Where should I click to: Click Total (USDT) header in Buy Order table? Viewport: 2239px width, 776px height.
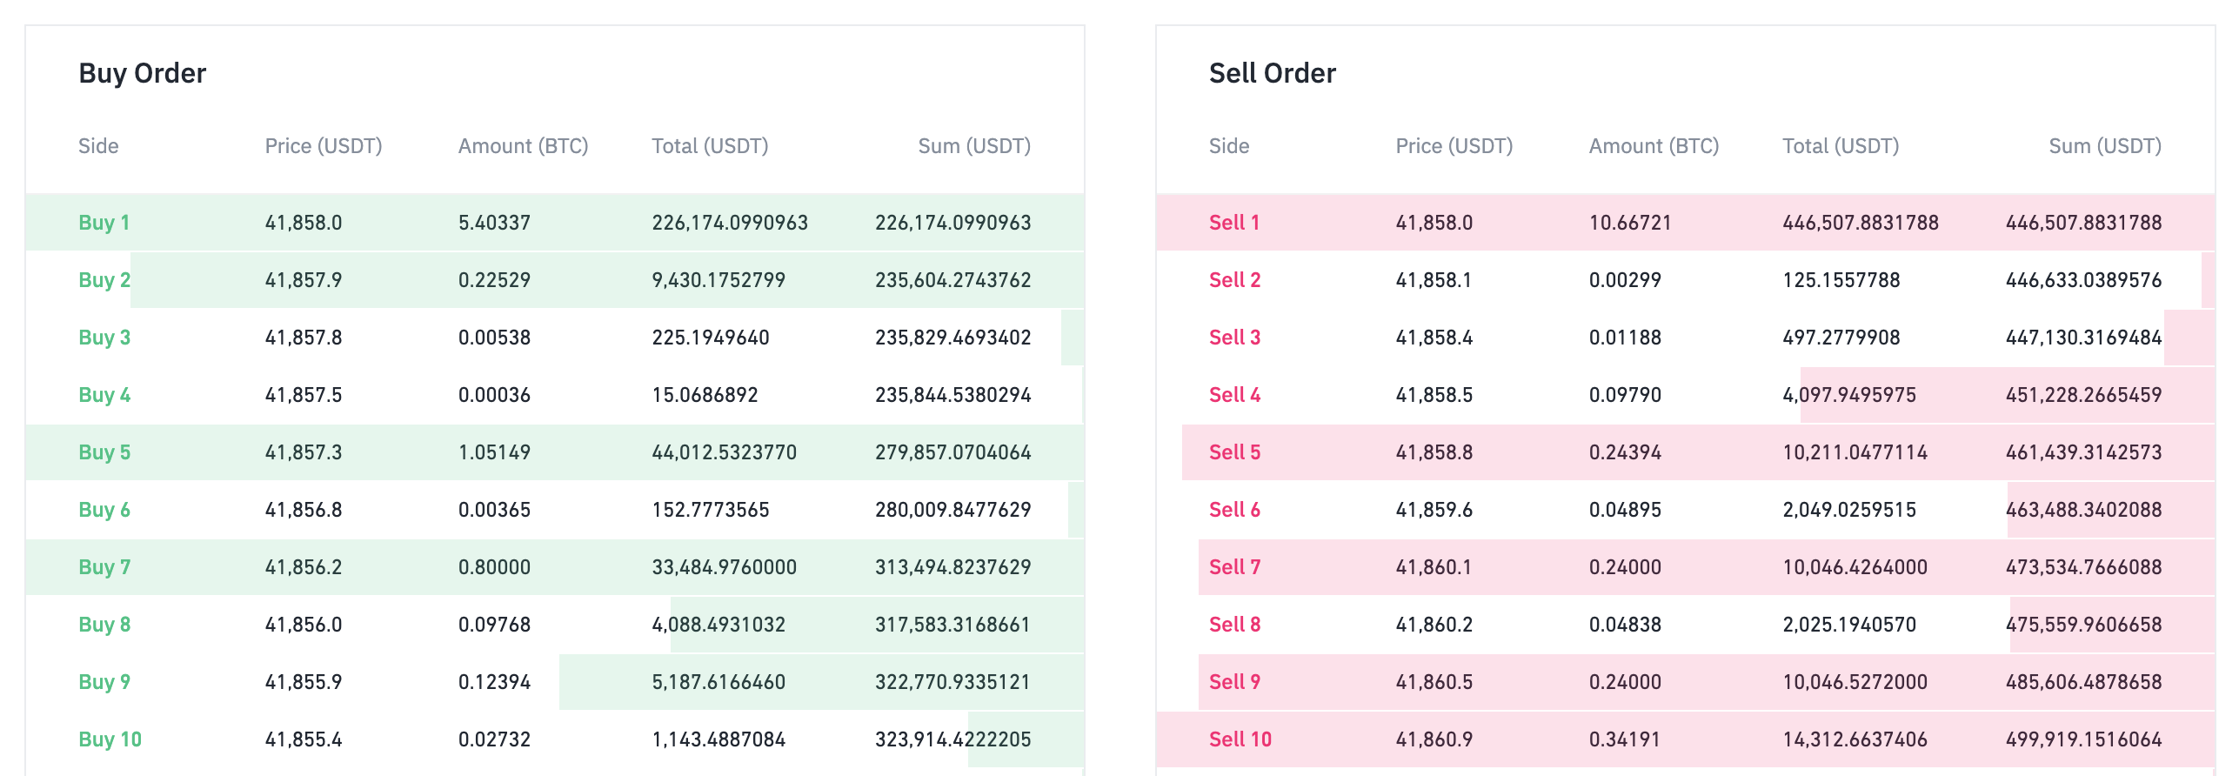click(x=710, y=146)
